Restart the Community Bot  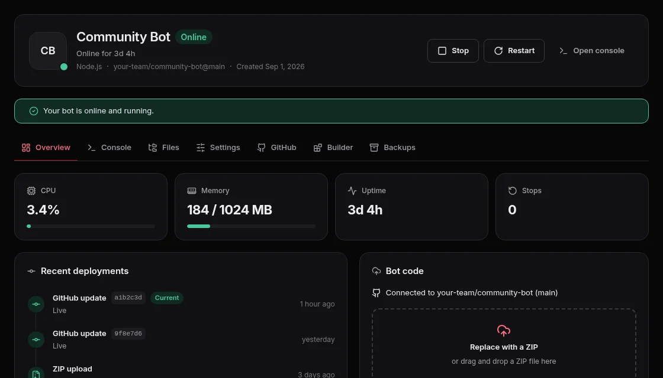coord(514,51)
